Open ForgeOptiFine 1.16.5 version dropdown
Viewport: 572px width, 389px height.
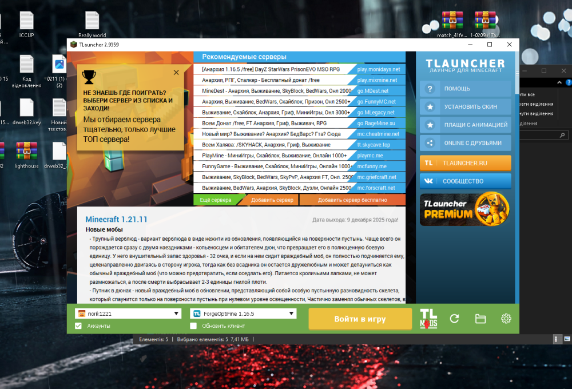pyautogui.click(x=243, y=313)
